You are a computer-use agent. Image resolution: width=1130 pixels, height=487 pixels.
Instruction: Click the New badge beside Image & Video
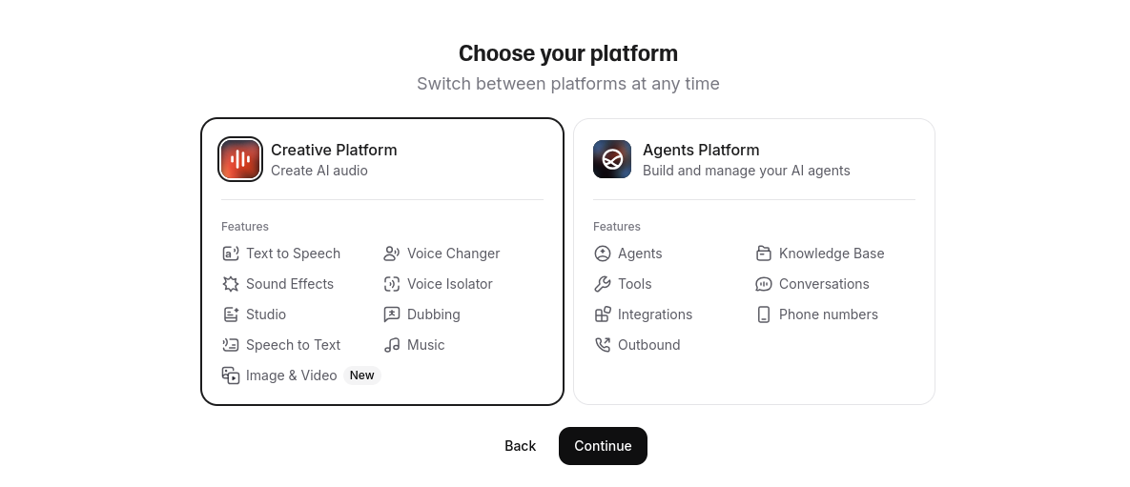362,375
